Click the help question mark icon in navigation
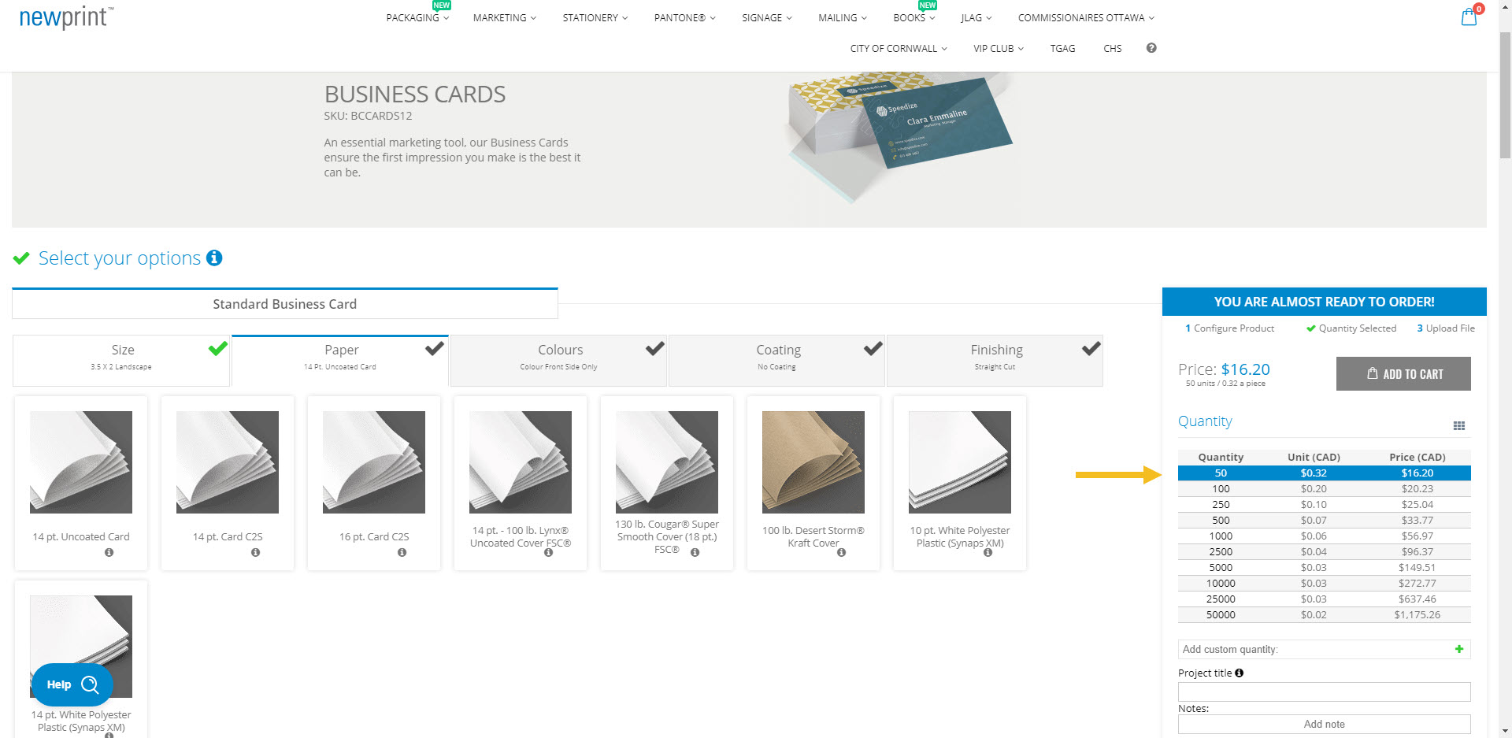1512x738 pixels. click(1151, 48)
